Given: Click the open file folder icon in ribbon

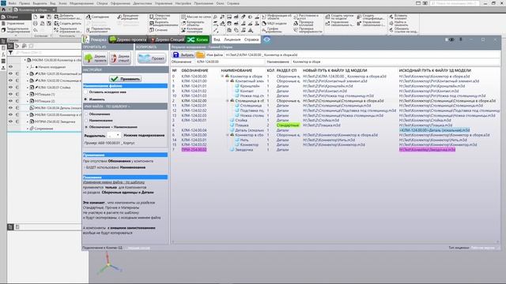Looking at the screenshot, I should tap(42, 17).
